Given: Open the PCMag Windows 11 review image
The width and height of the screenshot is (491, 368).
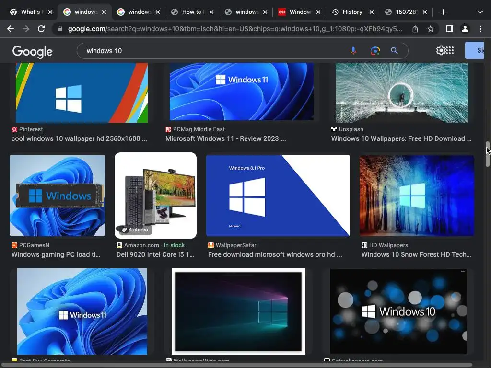Looking at the screenshot, I should [x=242, y=92].
